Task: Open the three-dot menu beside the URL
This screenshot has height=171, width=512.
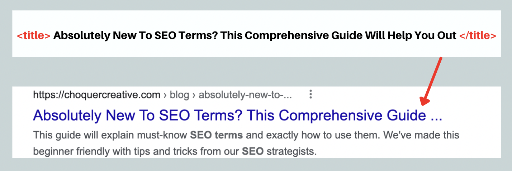Action: (x=311, y=94)
